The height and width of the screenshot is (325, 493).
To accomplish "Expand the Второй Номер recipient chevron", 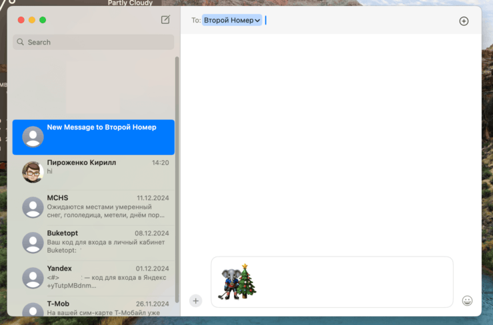I will pos(258,21).
